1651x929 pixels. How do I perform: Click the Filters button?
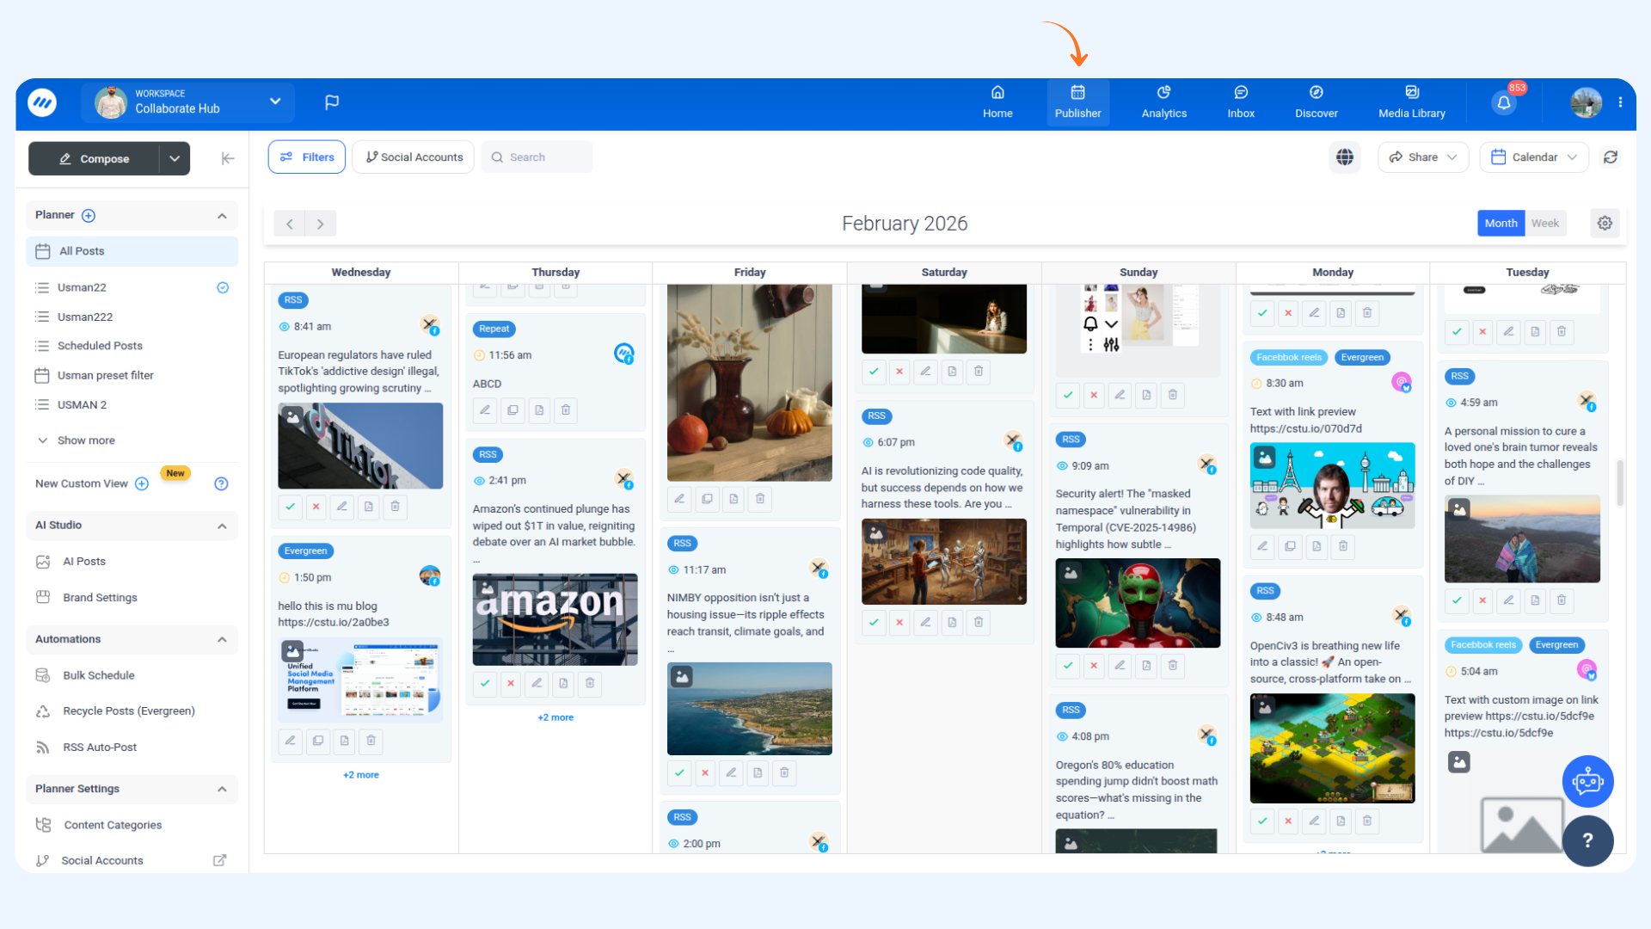[307, 157]
